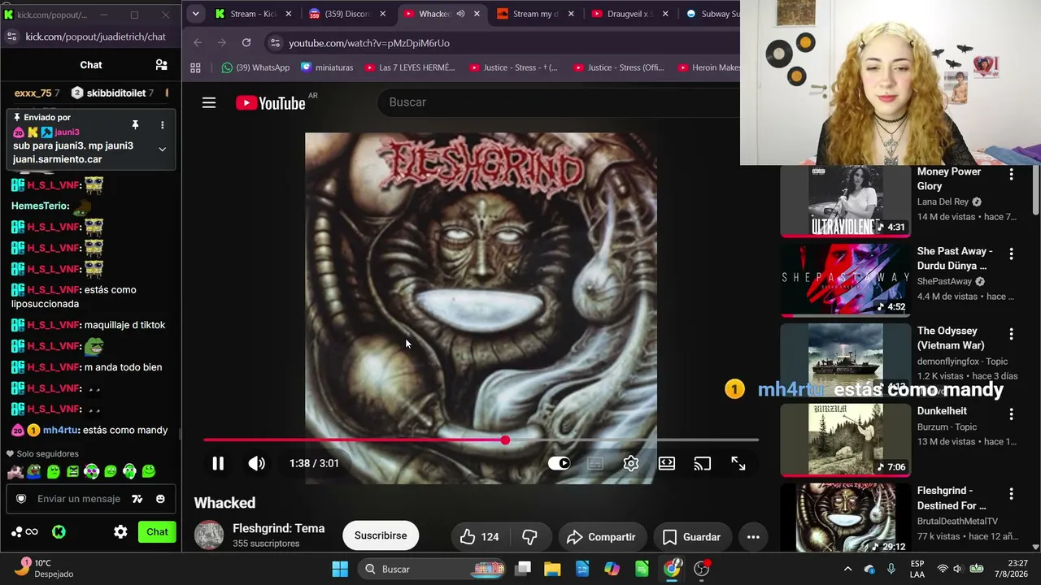Open options for Fleshgrind Destined For video

coord(1011,493)
